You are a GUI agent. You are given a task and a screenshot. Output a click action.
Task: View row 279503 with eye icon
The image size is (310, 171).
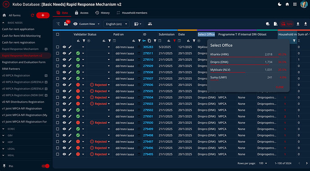tap(64, 103)
